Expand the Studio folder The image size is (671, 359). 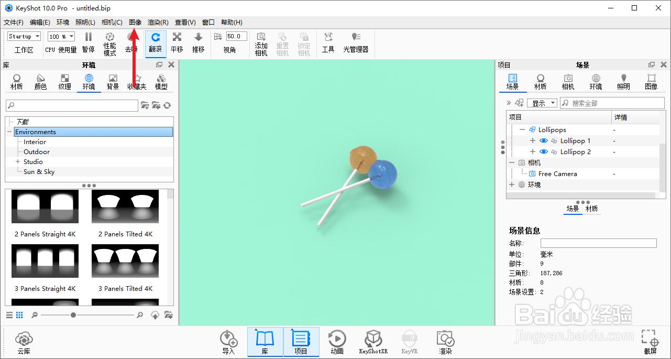18,162
